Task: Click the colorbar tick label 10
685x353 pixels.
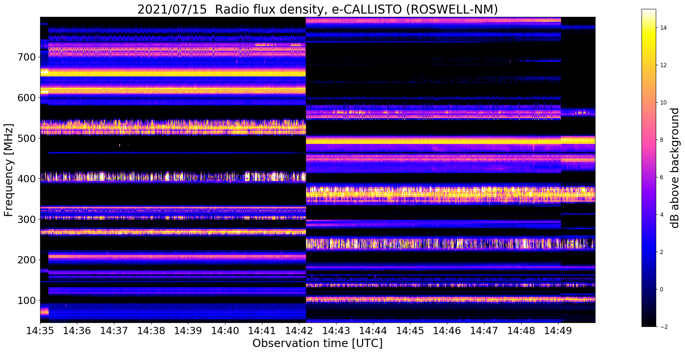Action: 663,103
